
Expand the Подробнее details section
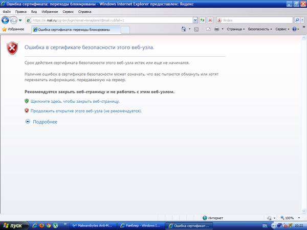pos(41,122)
